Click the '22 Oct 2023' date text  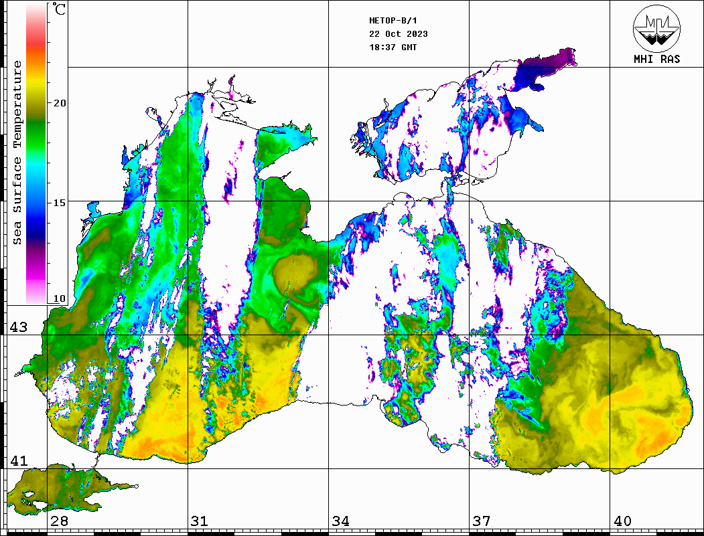click(x=399, y=34)
